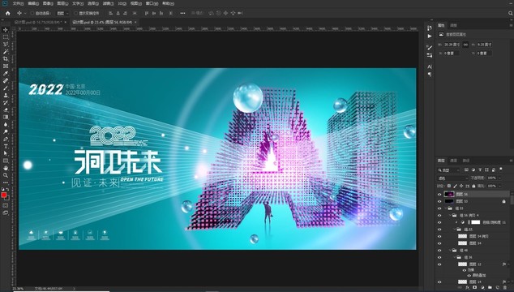Select the History Brush tool
514x292 pixels.
[6, 102]
